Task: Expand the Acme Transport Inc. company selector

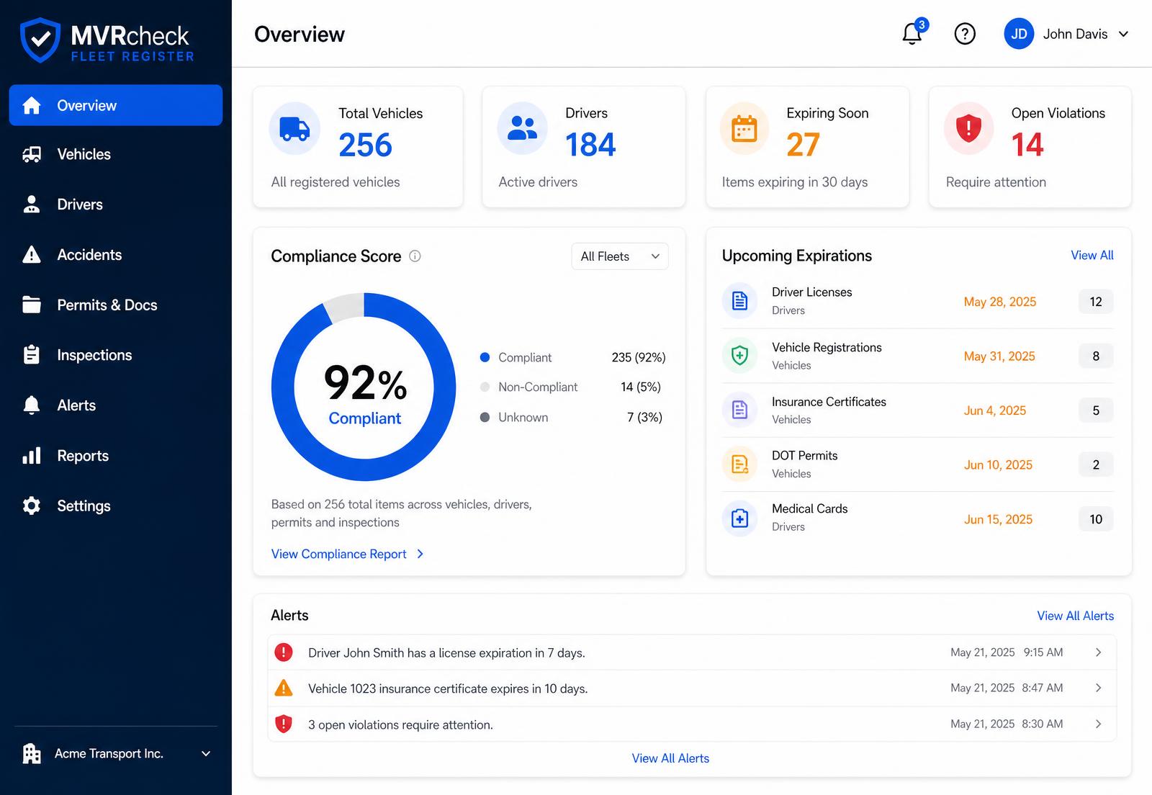Action: 116,753
